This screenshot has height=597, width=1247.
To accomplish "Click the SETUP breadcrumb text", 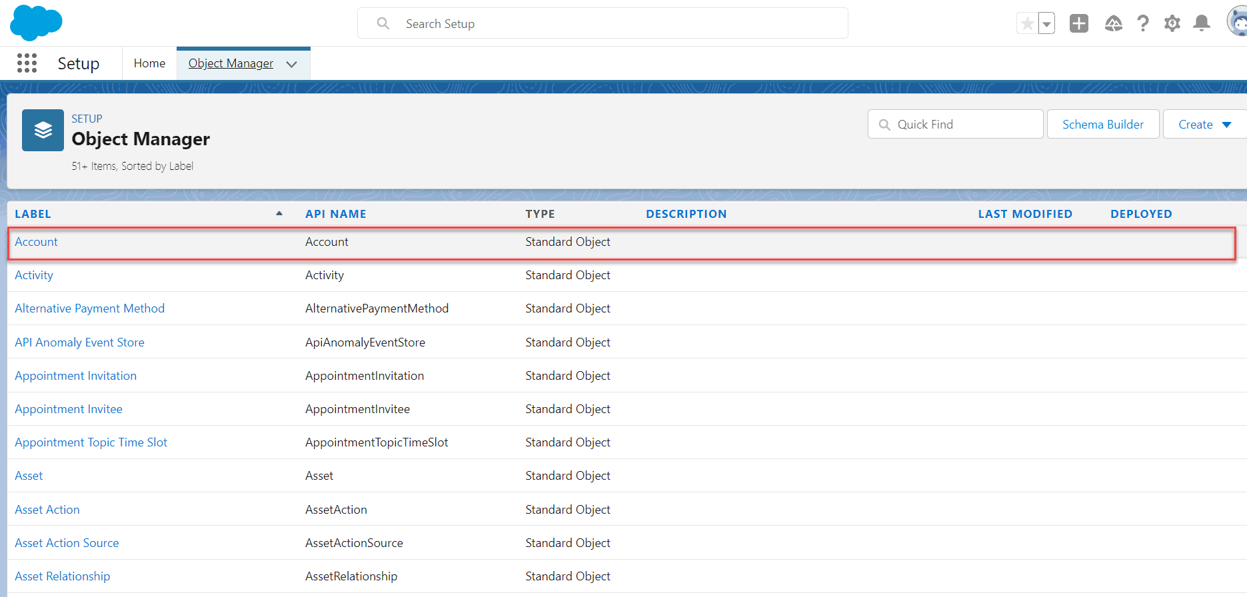I will click(87, 119).
